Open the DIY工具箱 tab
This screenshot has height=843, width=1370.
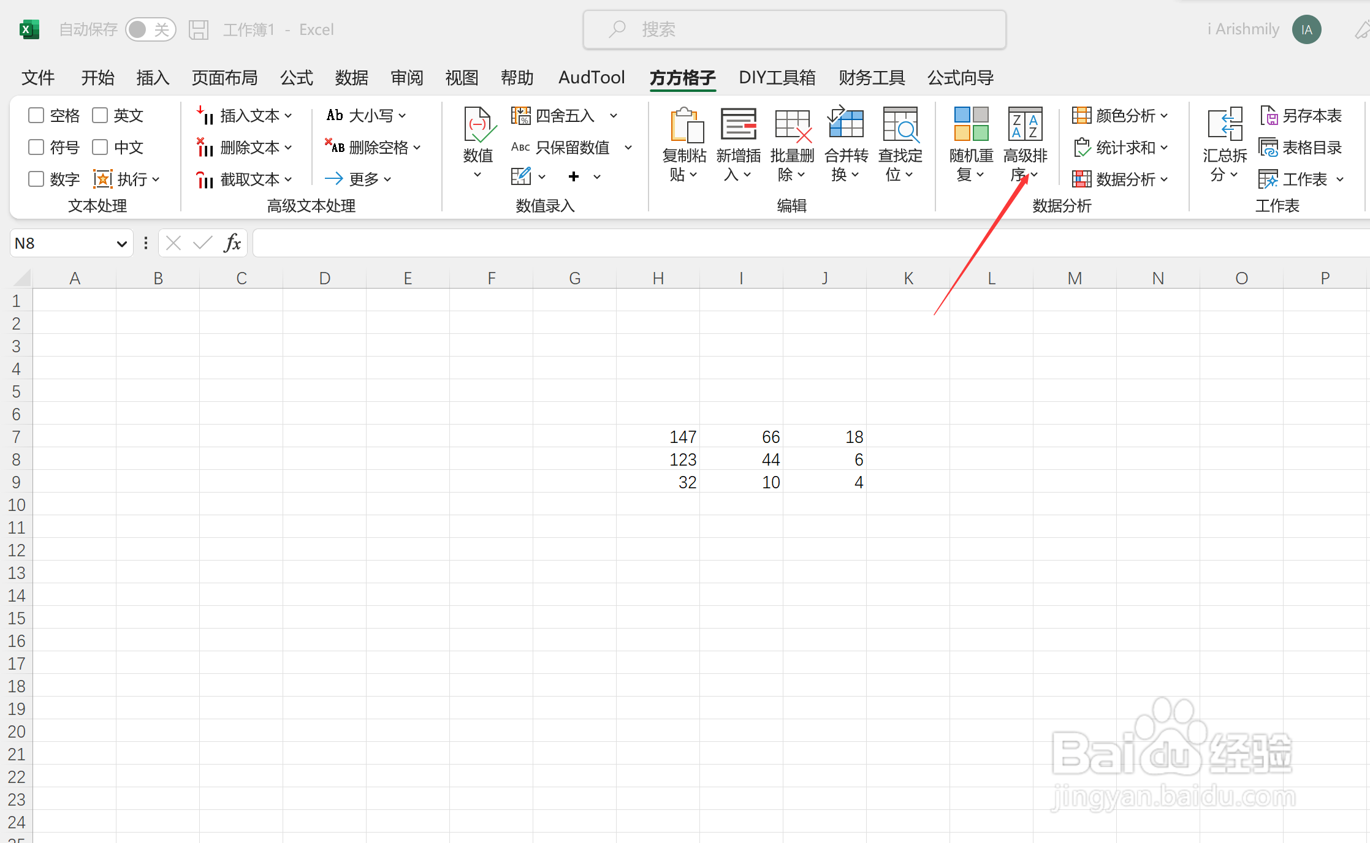(x=777, y=78)
